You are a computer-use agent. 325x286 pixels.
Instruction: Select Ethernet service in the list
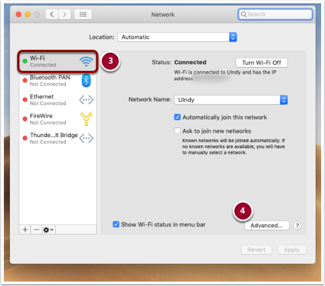pyautogui.click(x=58, y=100)
